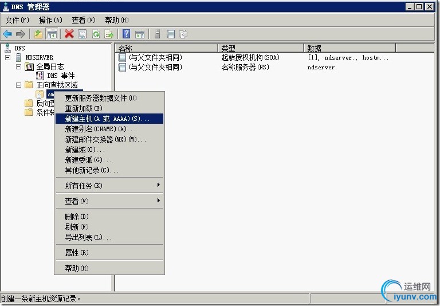Screen dimensions: 440x306
Task: Choose 新建主机(A 或 AAAA)(S) from context menu
Action: point(109,119)
